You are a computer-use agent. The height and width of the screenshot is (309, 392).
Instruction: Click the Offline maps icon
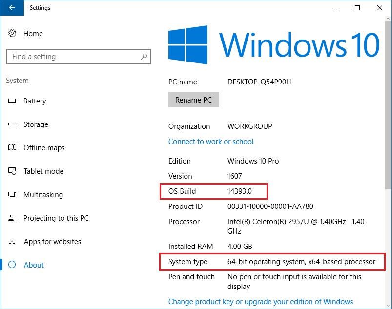[12, 147]
